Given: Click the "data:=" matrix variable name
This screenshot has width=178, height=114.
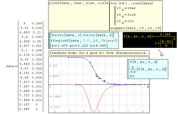Looking at the screenshot, I should 11,66.
